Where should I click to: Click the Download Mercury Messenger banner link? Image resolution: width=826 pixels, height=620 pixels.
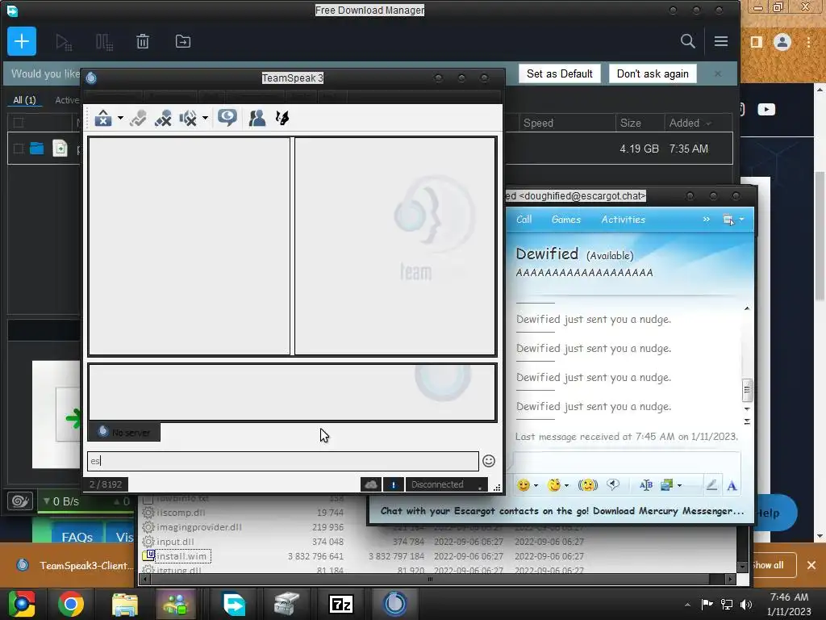coord(562,511)
